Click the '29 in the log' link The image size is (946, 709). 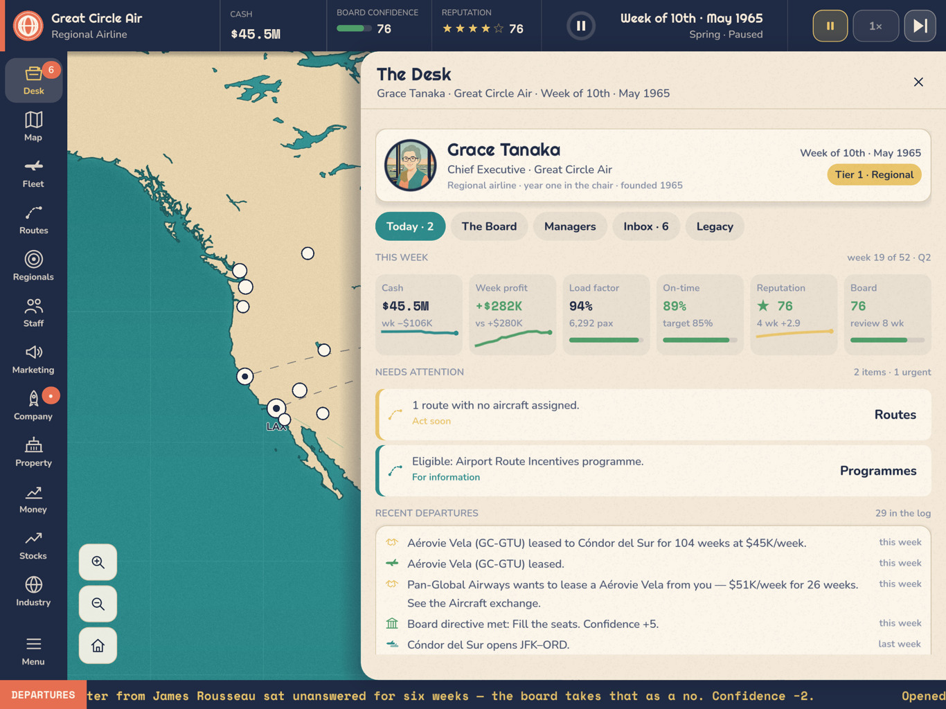(903, 513)
